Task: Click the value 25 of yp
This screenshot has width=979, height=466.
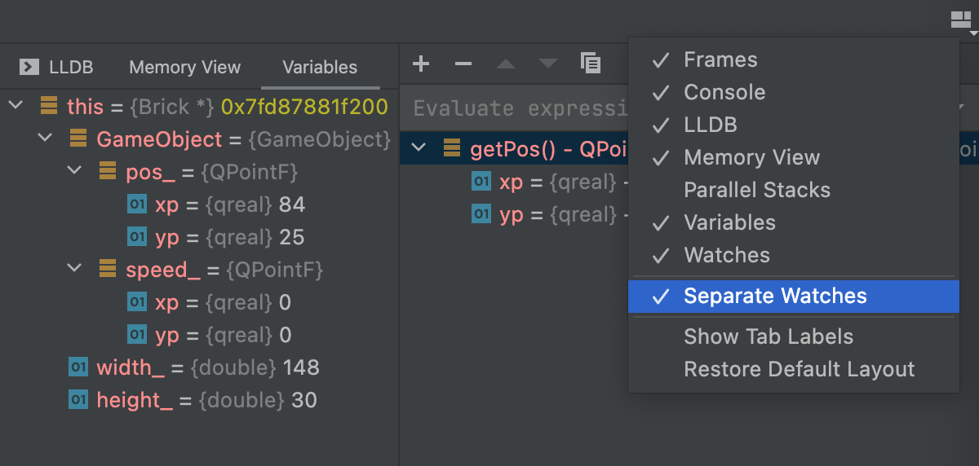Action: pyautogui.click(x=291, y=238)
